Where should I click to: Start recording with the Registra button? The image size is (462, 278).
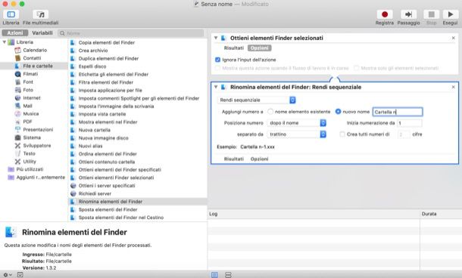tap(385, 14)
